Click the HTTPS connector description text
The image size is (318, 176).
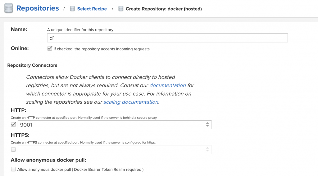coord(83,143)
